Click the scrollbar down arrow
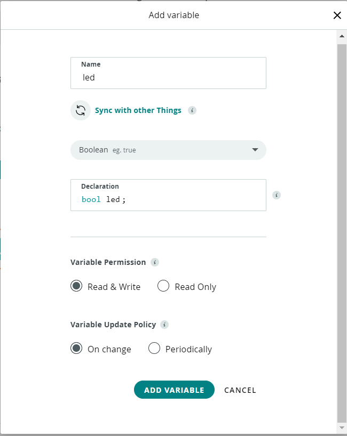This screenshot has height=436, width=347. click(x=342, y=428)
